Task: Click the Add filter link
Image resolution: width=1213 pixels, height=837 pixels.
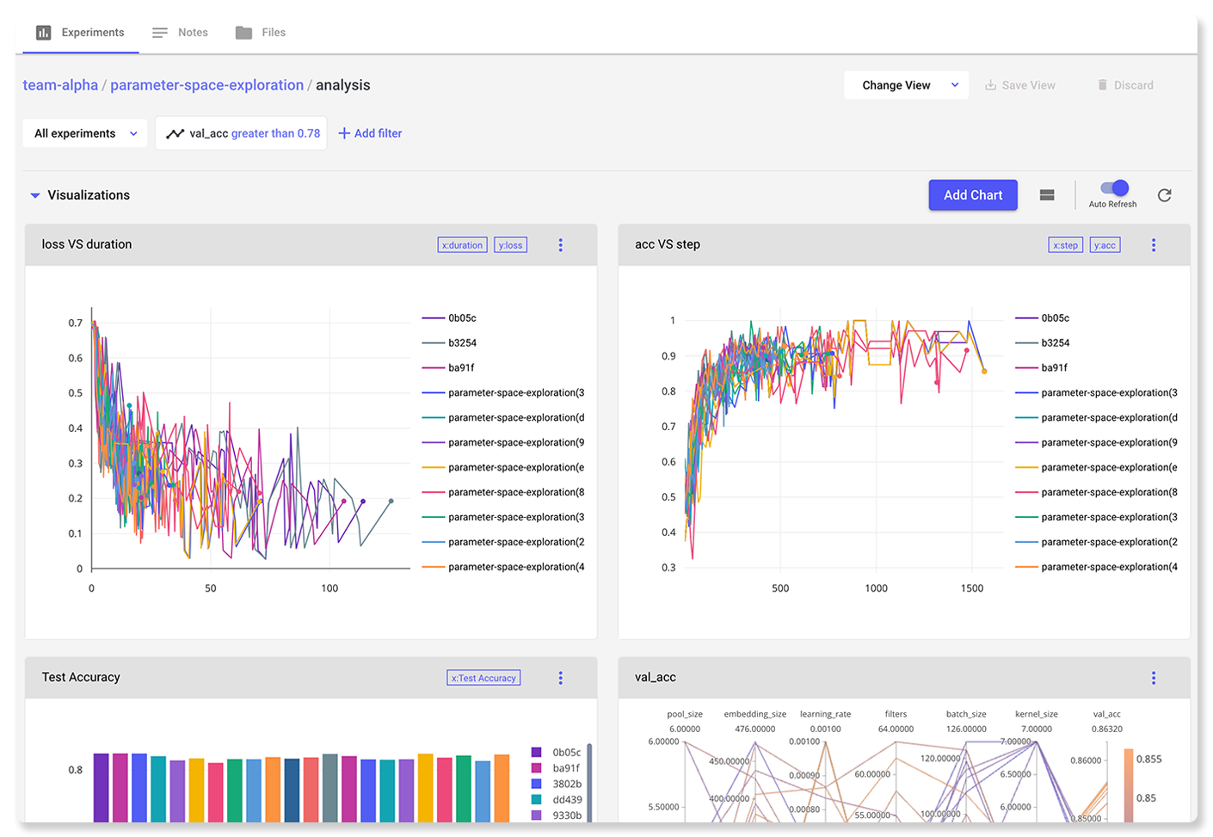Action: [370, 133]
